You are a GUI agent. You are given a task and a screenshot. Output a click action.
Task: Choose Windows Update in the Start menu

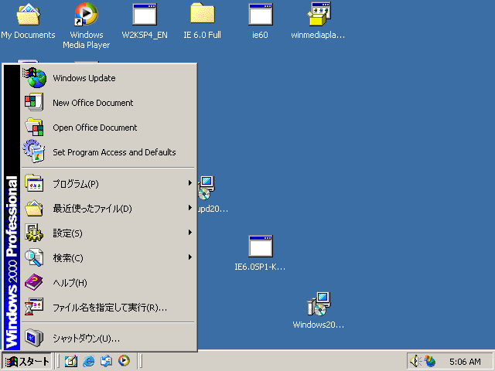(x=108, y=78)
